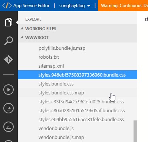The image size is (148, 142).
Task: Click the Continuous Deployment warning banner
Action: point(123,6)
